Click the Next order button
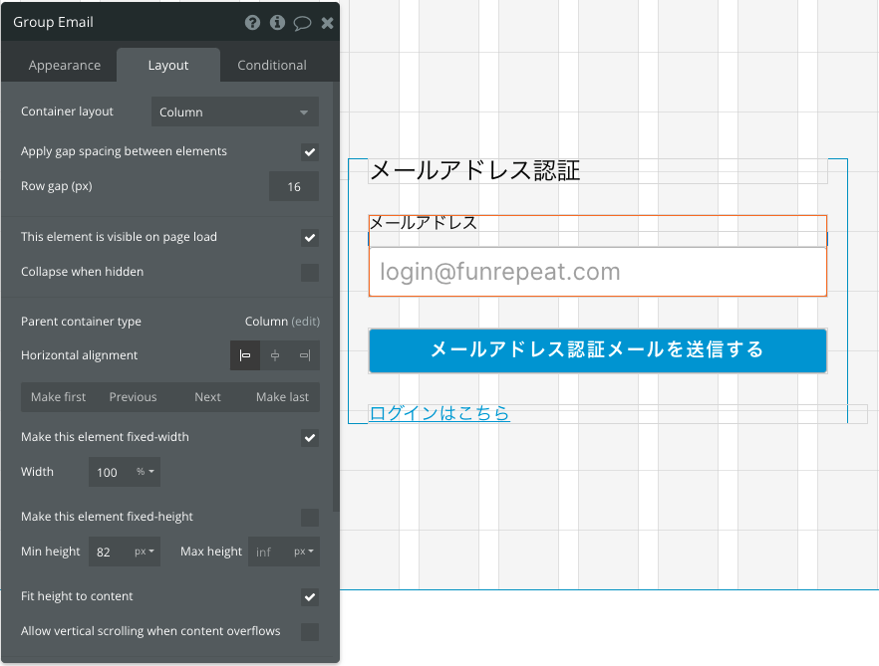 (207, 397)
